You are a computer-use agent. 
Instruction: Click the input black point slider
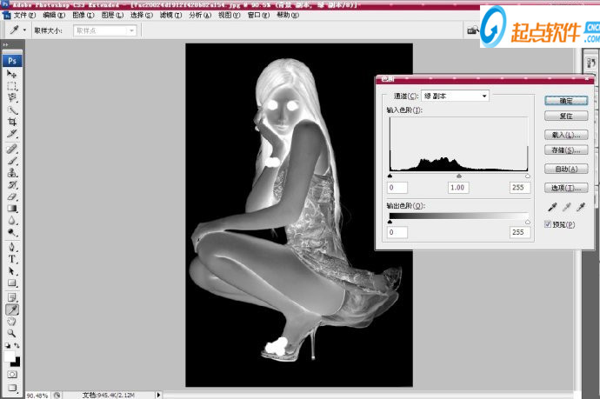390,176
